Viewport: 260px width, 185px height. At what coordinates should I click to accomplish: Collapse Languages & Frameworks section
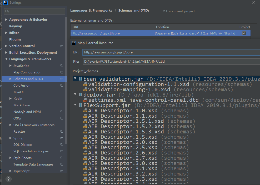point(6,59)
